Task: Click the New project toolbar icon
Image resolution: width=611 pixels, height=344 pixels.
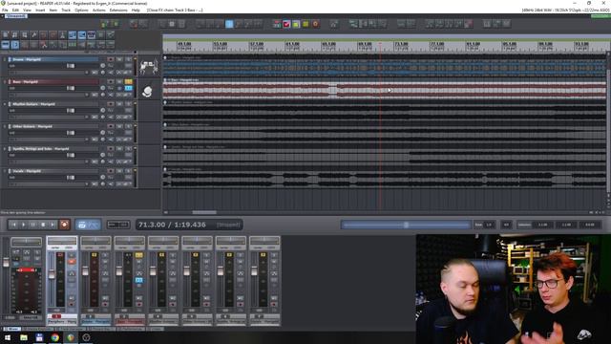Action: pyautogui.click(x=5, y=34)
